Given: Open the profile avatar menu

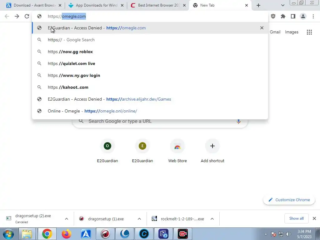Looking at the screenshot, I should [x=303, y=16].
